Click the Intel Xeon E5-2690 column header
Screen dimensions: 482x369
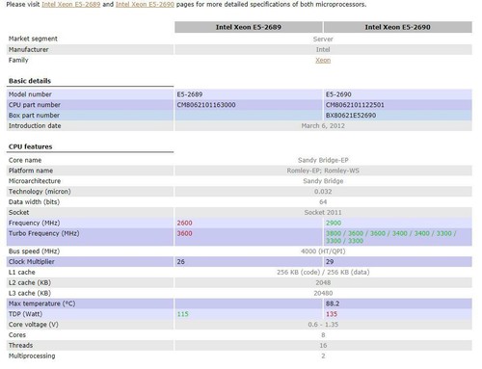point(398,27)
